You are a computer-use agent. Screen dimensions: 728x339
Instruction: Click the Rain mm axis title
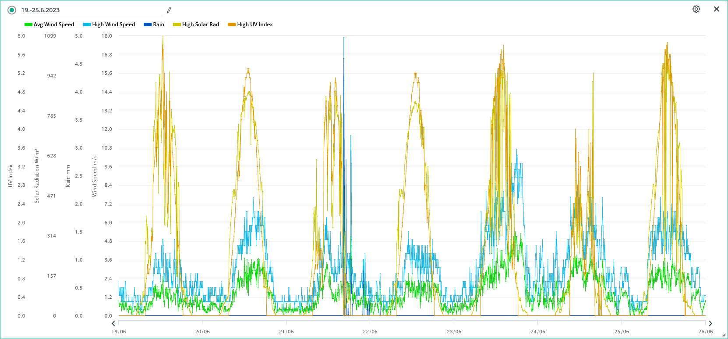68,176
